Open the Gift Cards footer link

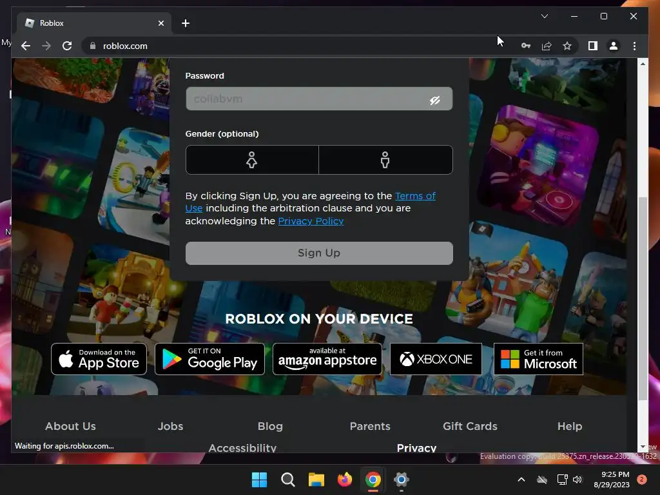(x=470, y=426)
